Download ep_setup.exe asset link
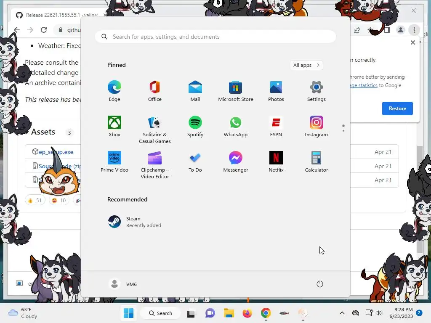Screen dimensions: 431x323 (56, 152)
